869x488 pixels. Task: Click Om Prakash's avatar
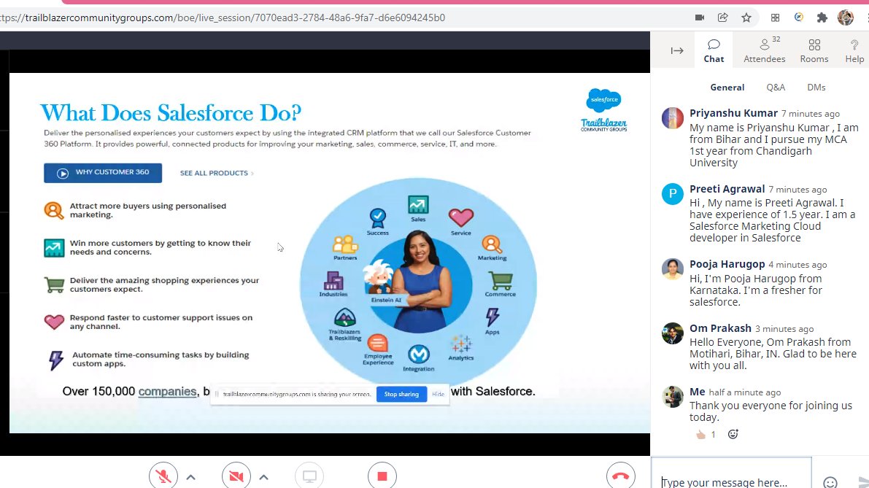point(672,333)
